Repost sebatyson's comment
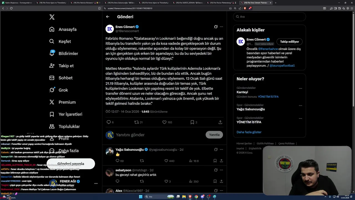The width and height of the screenshot is (355, 200). pos(142,181)
